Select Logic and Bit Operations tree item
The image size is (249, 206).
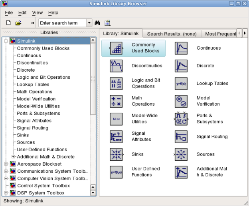[43, 77]
